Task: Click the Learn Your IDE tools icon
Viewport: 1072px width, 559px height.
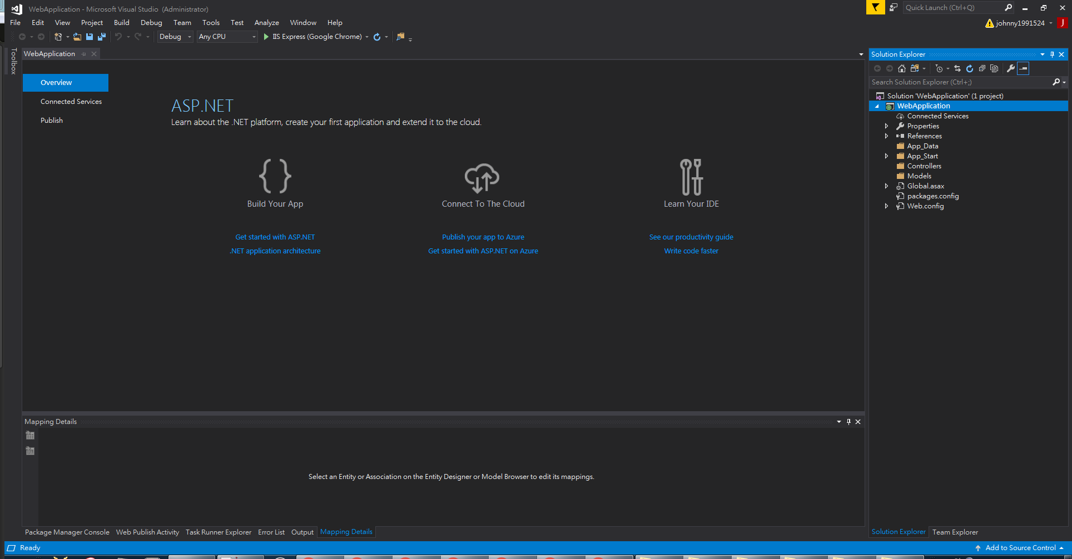Action: (x=691, y=177)
